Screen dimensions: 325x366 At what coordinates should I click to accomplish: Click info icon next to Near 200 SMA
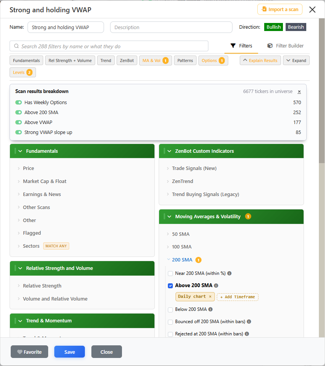[x=229, y=273]
